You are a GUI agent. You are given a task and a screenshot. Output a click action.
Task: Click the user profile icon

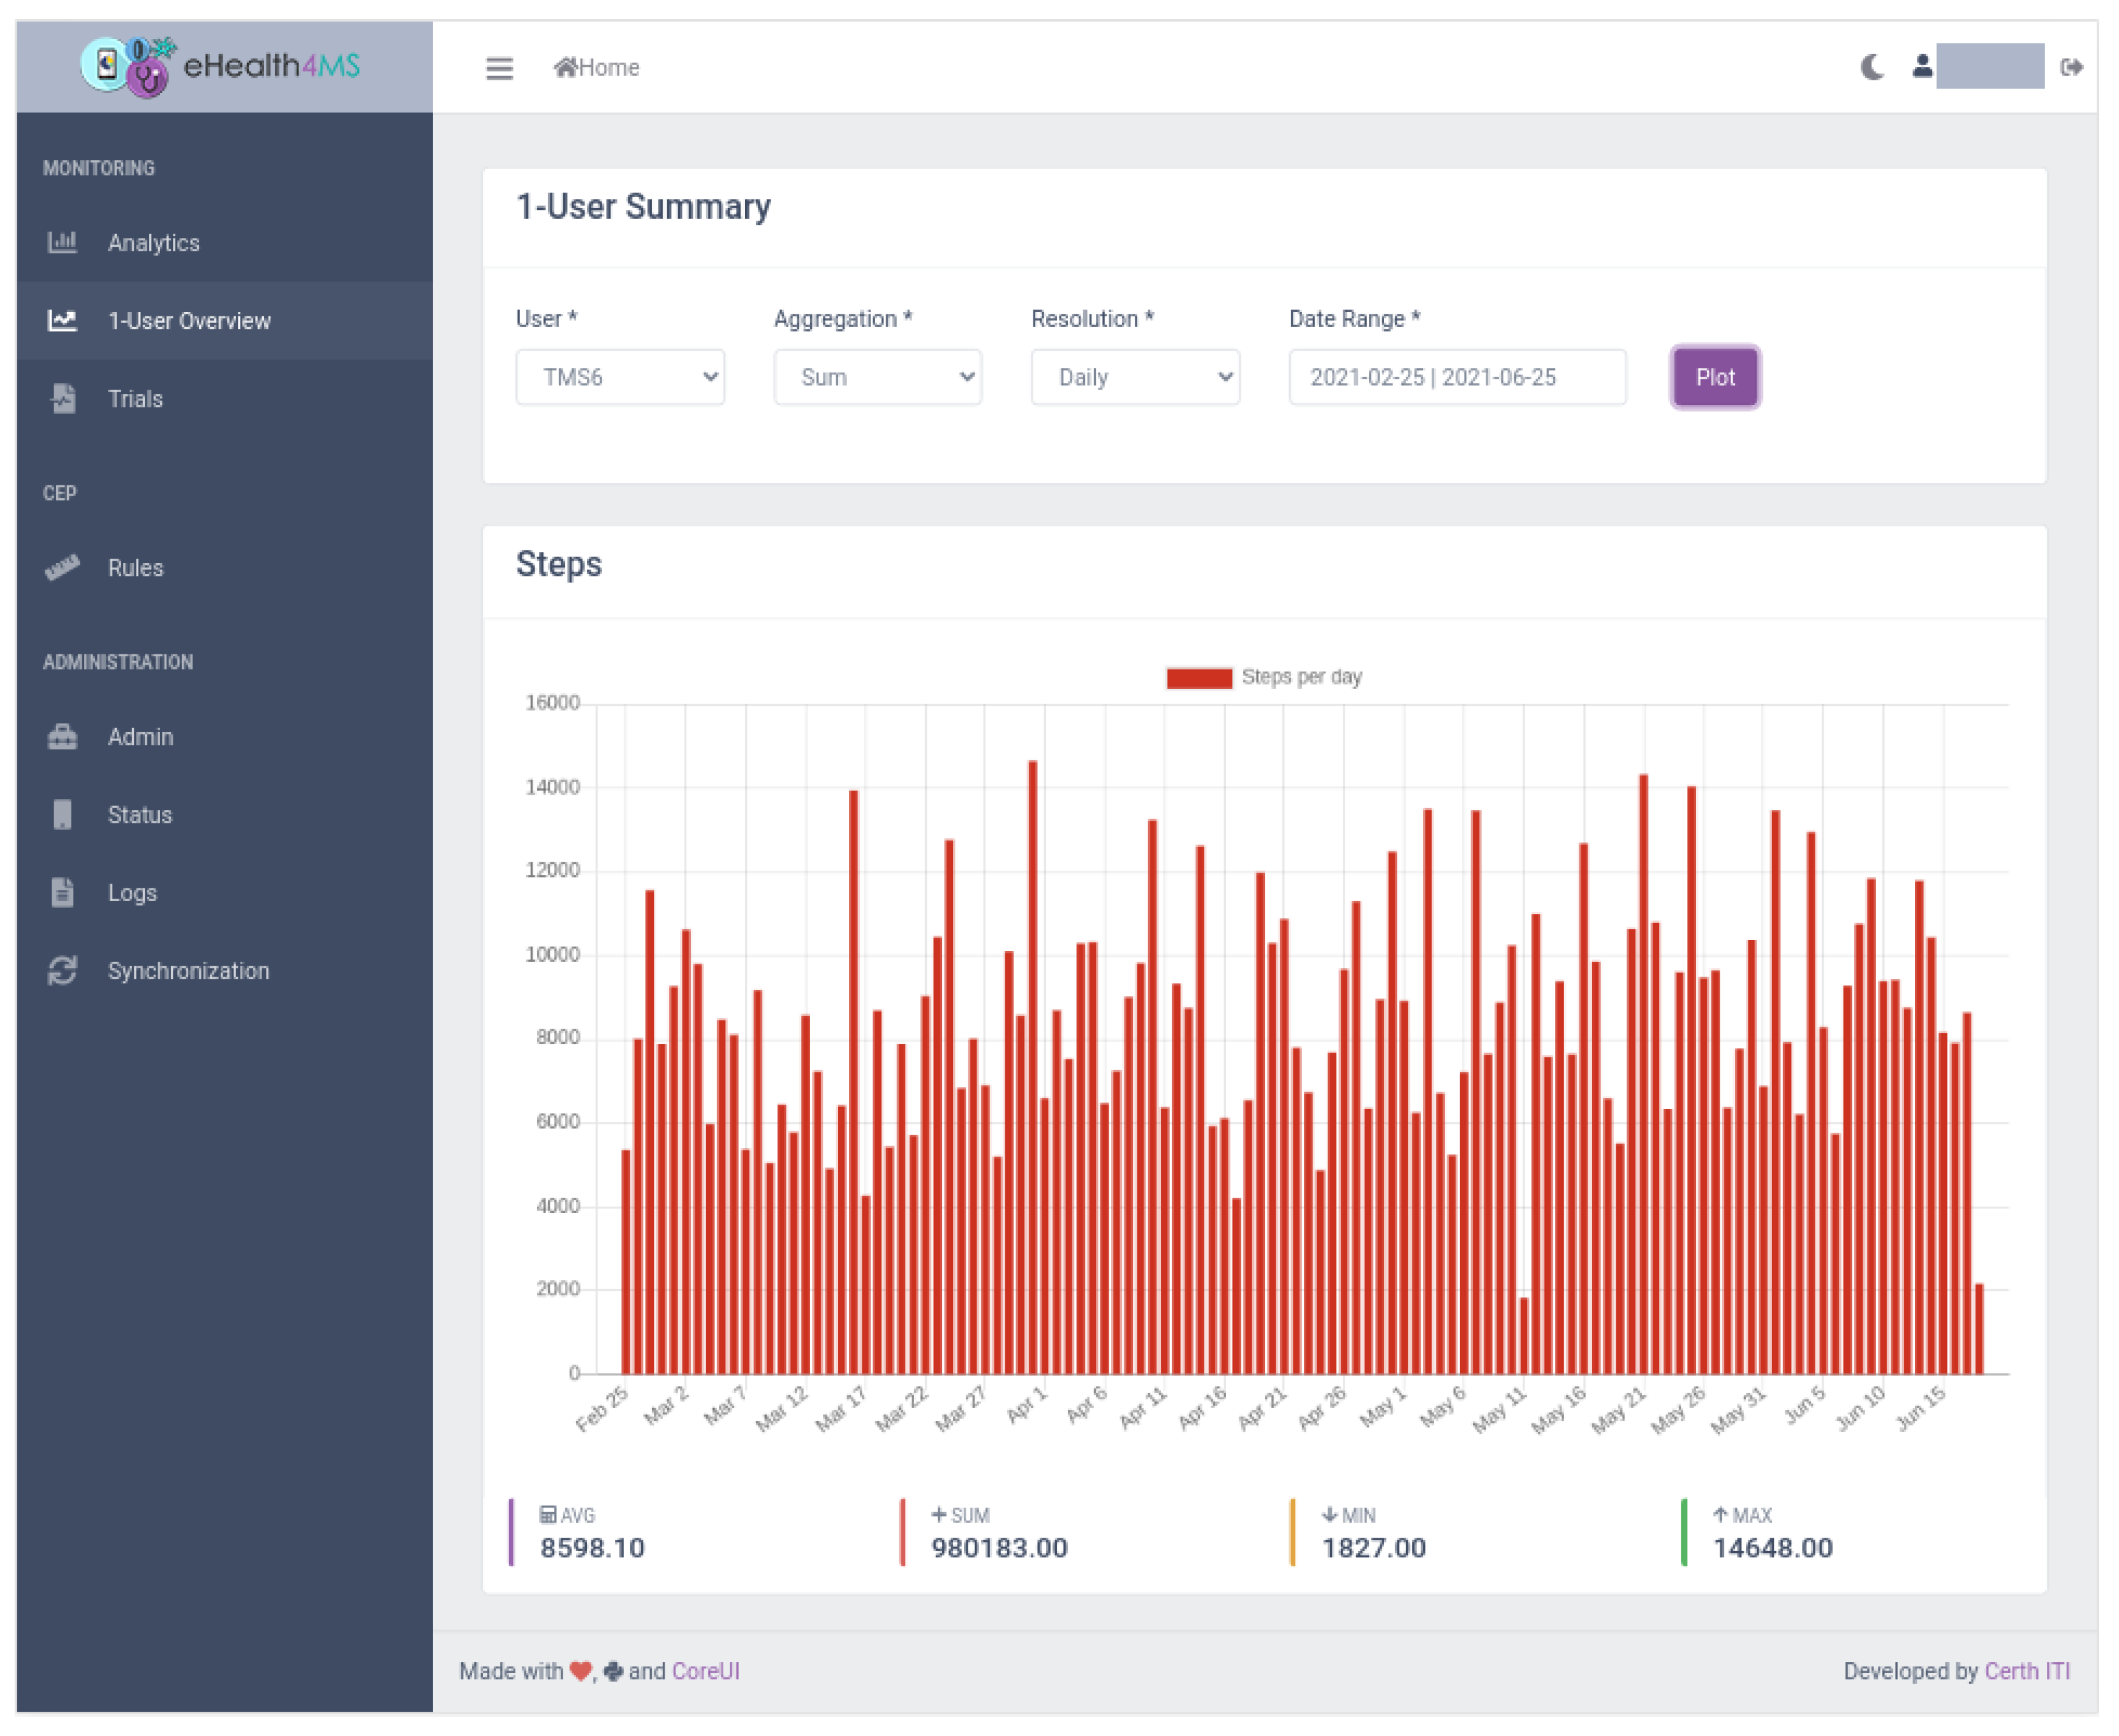click(x=1922, y=66)
